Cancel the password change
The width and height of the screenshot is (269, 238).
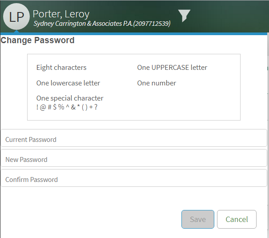tap(237, 219)
